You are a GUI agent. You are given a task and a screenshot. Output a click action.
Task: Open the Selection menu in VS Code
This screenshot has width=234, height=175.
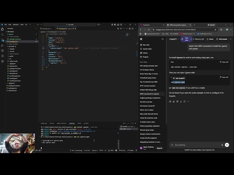tap(15, 24)
